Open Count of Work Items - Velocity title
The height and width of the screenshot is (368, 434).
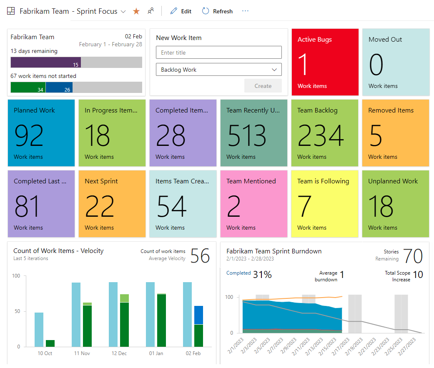pos(58,251)
